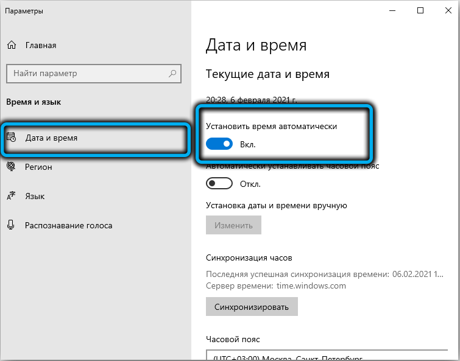The height and width of the screenshot is (361, 460).
Task: Click the 'Часовой пояс' label
Action: (x=233, y=339)
